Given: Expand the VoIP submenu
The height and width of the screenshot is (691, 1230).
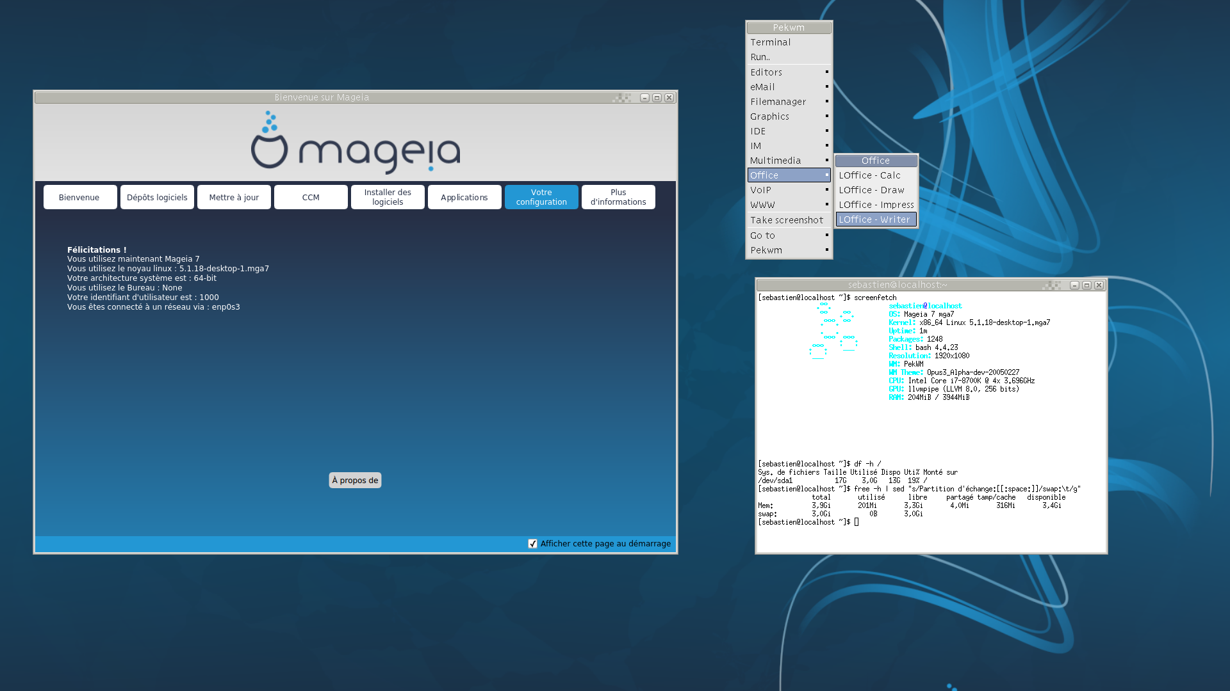Looking at the screenshot, I should pyautogui.click(x=789, y=190).
